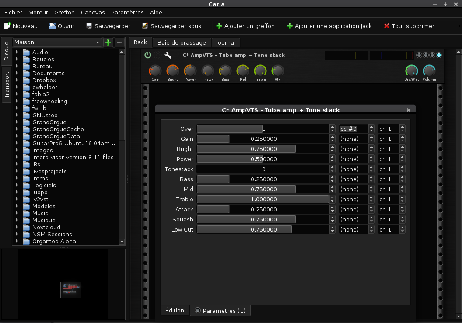Adjust the Bright knob in rack
462x323 pixels.
click(173, 71)
